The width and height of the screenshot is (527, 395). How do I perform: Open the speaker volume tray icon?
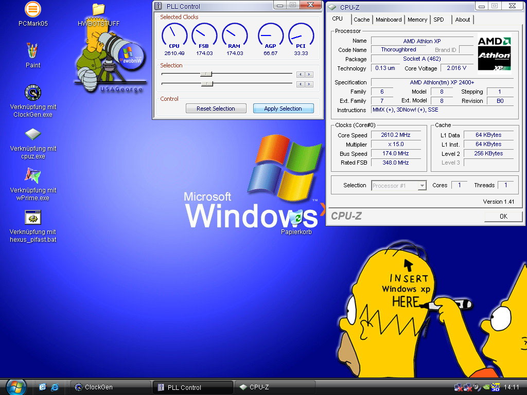(x=477, y=387)
